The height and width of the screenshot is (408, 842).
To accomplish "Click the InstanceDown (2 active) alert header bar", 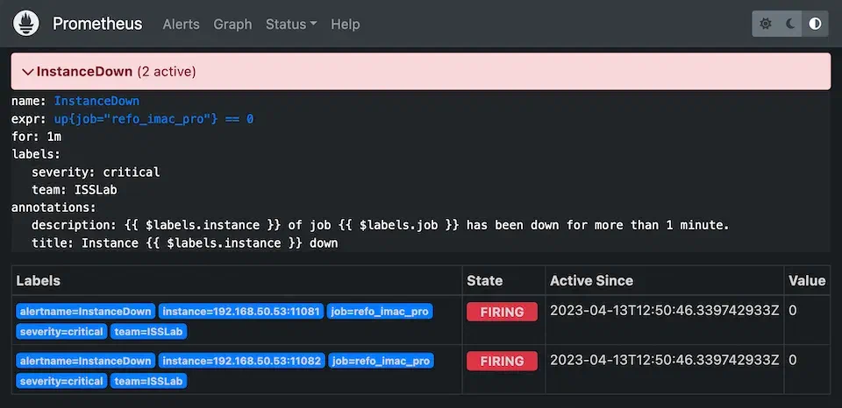I will point(421,72).
